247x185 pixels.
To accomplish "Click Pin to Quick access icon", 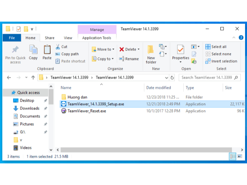I will pos(15,50).
